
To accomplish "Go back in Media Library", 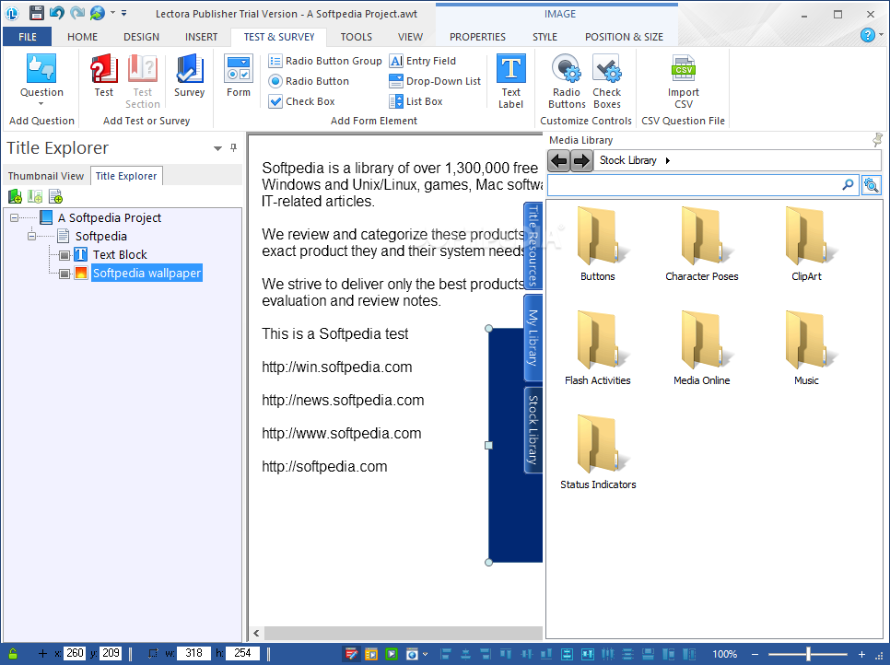I will 558,161.
